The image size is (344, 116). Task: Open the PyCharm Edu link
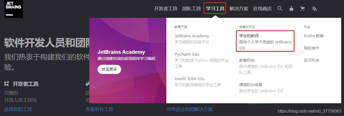187,54
